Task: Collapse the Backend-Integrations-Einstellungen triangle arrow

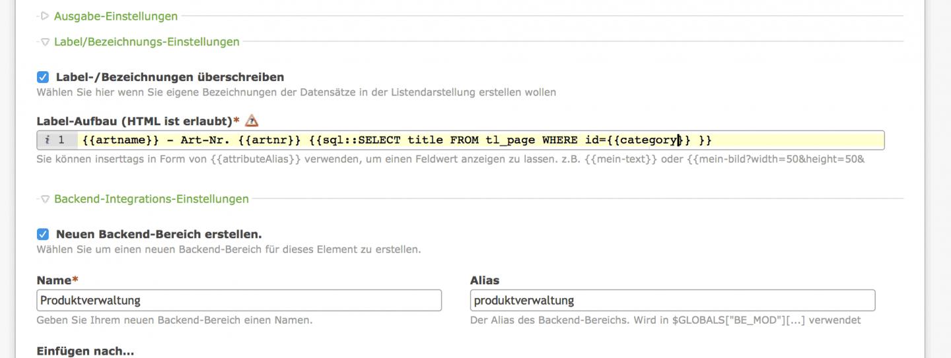Action: click(45, 198)
